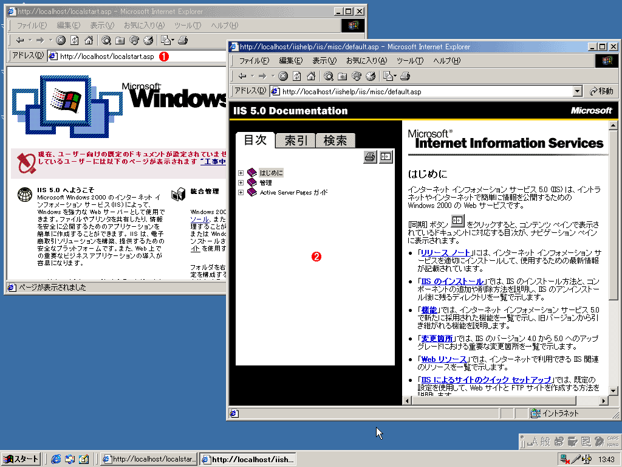Click Search icon in the IIS help window toolbar
The image size is (622, 467).
tap(329, 76)
